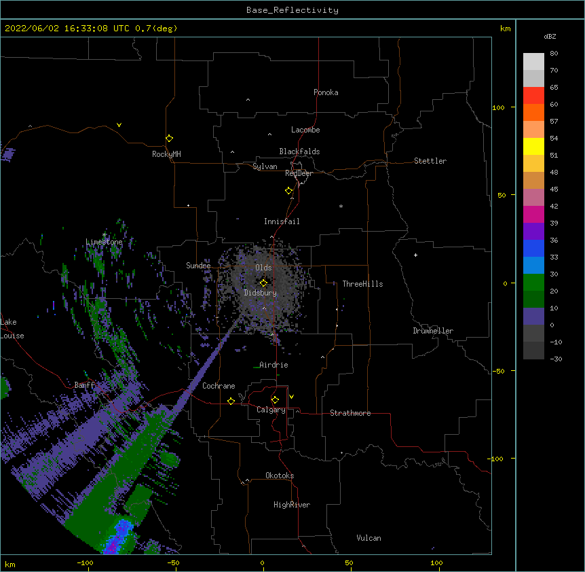Select the RockyMH label
Image resolution: width=585 pixels, height=572 pixels.
click(x=166, y=154)
